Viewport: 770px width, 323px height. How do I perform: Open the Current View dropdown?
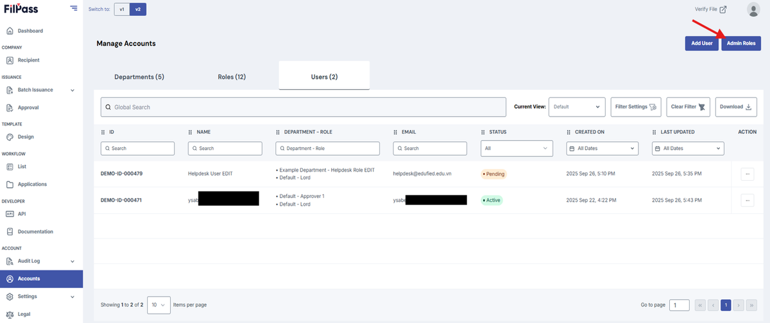click(x=577, y=107)
